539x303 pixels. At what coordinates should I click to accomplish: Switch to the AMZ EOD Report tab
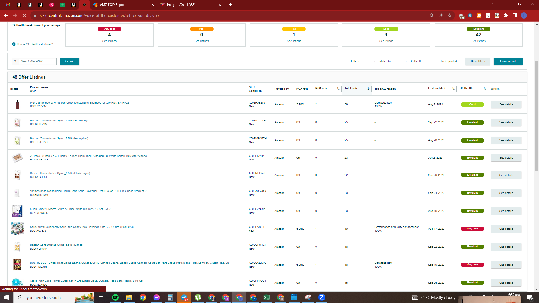point(124,5)
